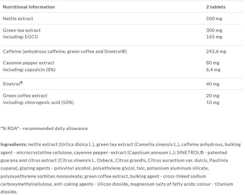Viewport: 245px width, 195px height.
Task: Click the '6,4 mg' capsaicin value
Action: pos(213,70)
